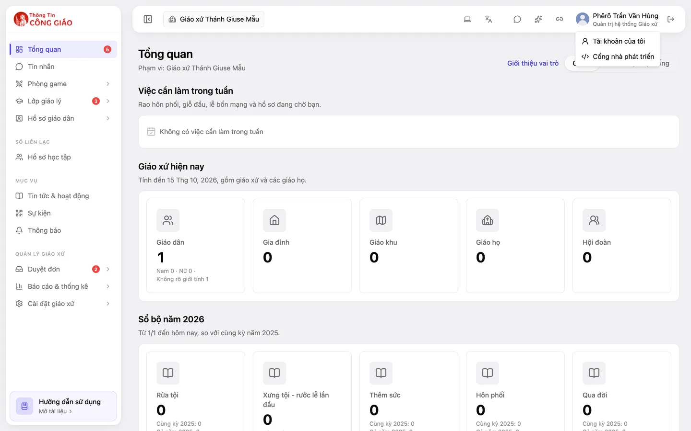Collapse the sidebar with the panel toggle icon
The image size is (691, 431).
[x=148, y=19]
